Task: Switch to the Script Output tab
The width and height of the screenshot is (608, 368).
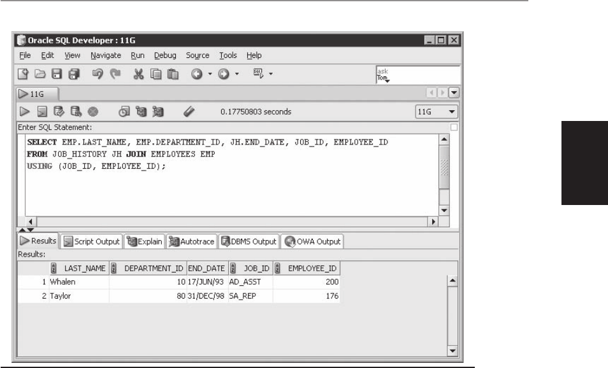Action: (92, 241)
